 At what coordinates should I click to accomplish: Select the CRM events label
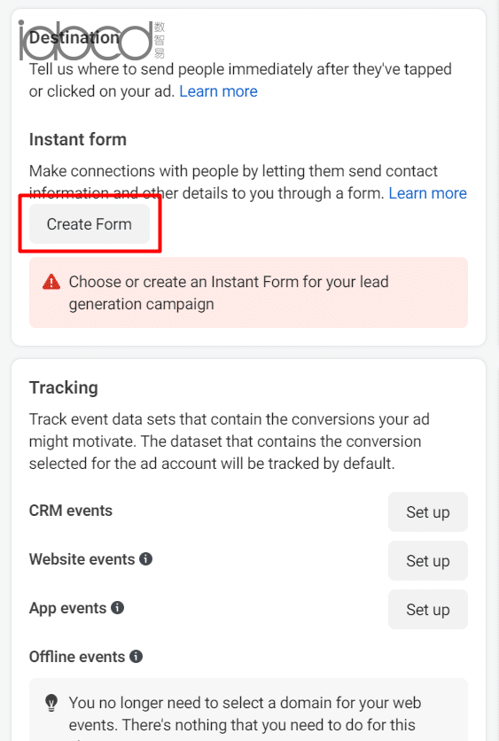71,511
